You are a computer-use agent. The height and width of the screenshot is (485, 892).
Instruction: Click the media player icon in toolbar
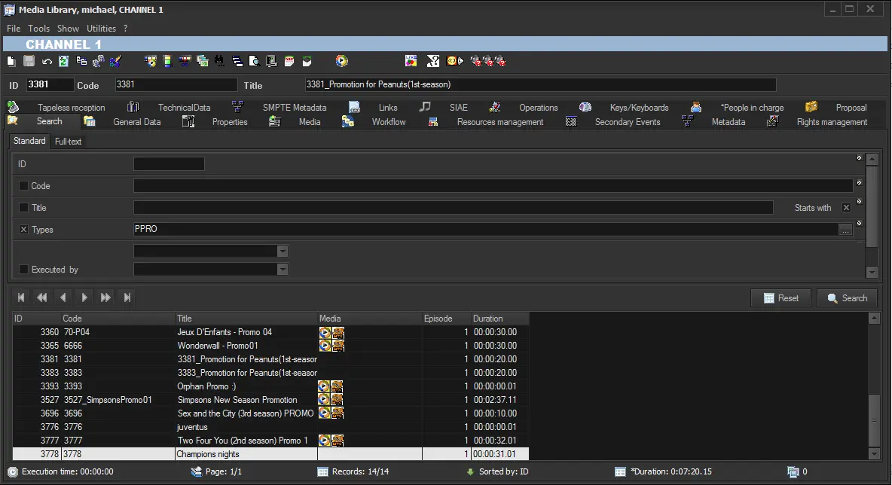coord(342,61)
